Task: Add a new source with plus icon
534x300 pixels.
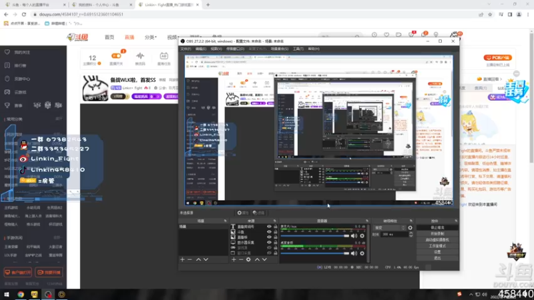Action: coord(234,259)
